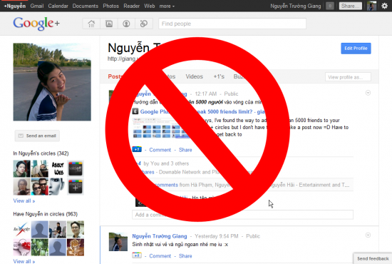Click author avatar on Yesterday 9:54 PM post
Screen dimensions: 392x264
[x=118, y=242]
